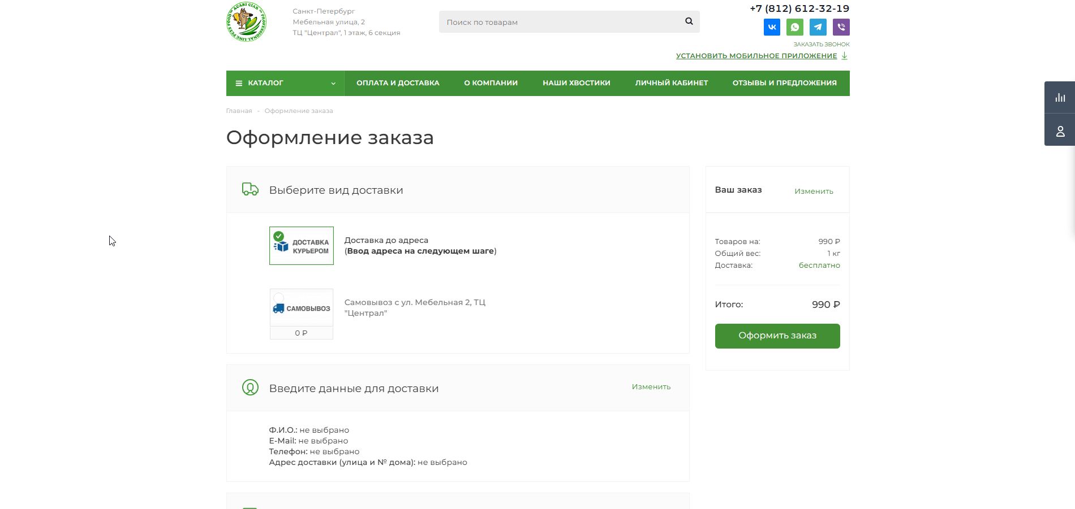
Task: Click Изменить for delivery data section
Action: pos(651,386)
